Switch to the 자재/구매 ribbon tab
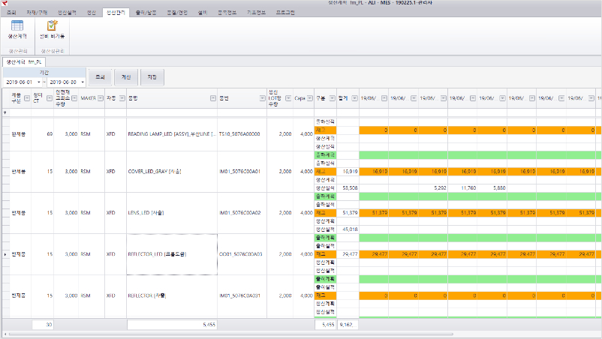 [x=37, y=13]
